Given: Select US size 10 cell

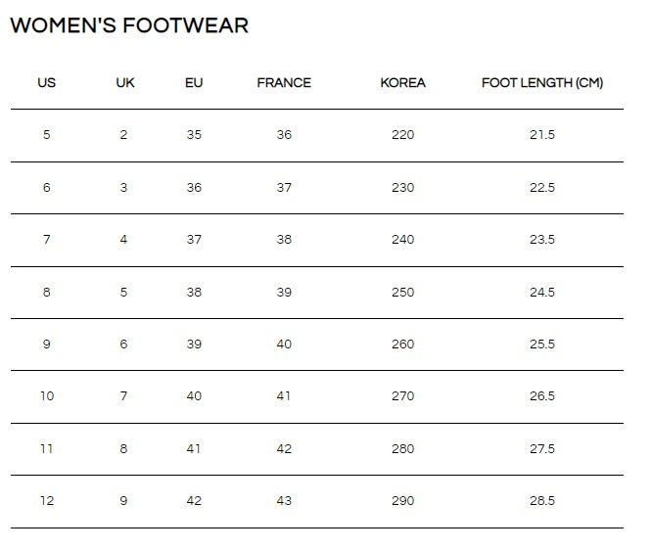Looking at the screenshot, I should [x=47, y=396].
